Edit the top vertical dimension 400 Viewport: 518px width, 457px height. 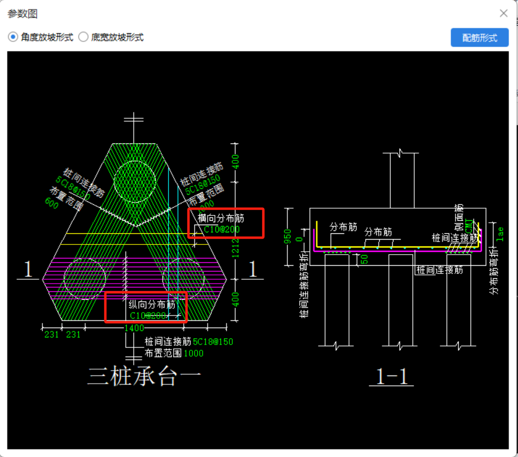[x=235, y=161]
